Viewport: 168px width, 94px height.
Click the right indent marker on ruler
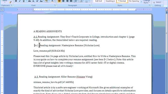click(136, 10)
